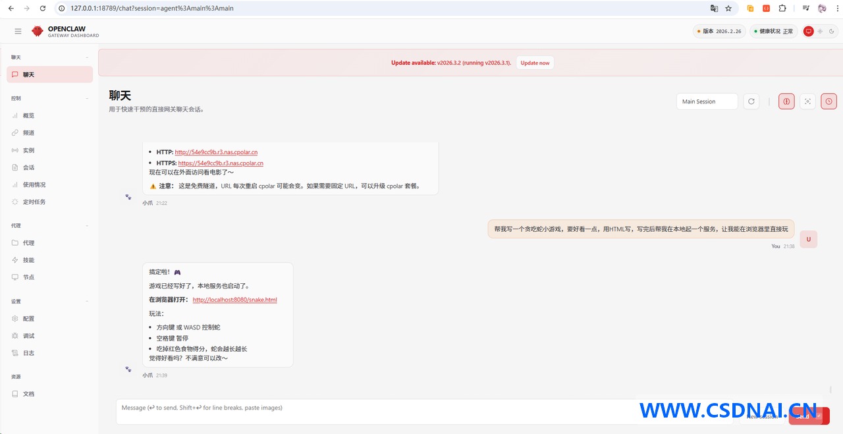
Task: Go to the 概览 overview page
Action: 50,115
